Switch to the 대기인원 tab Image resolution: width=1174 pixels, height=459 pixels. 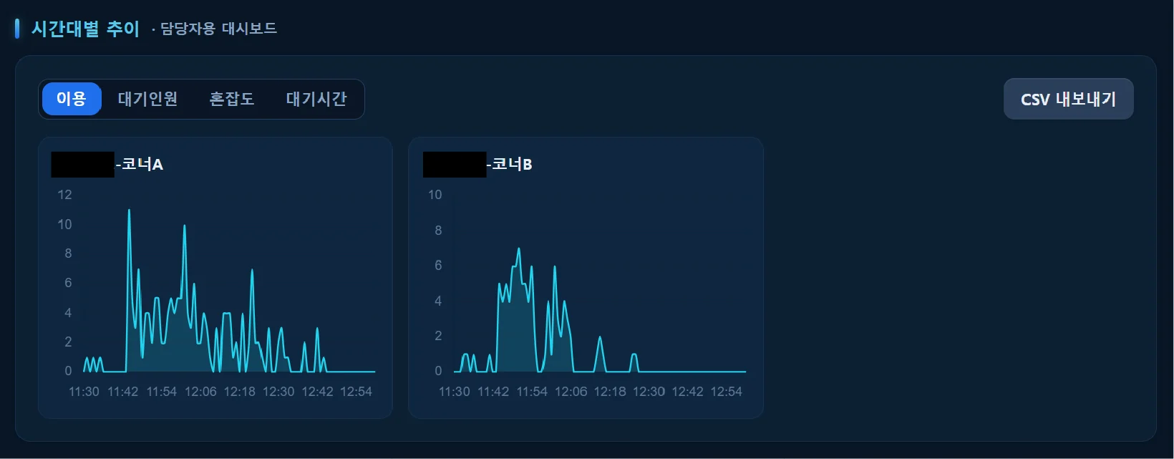pos(147,99)
